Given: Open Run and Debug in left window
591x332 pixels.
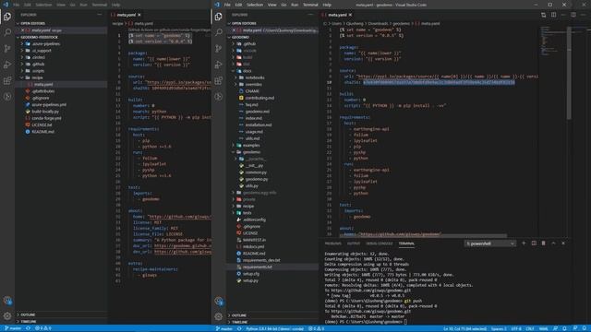Looking at the screenshot, I should (7, 65).
